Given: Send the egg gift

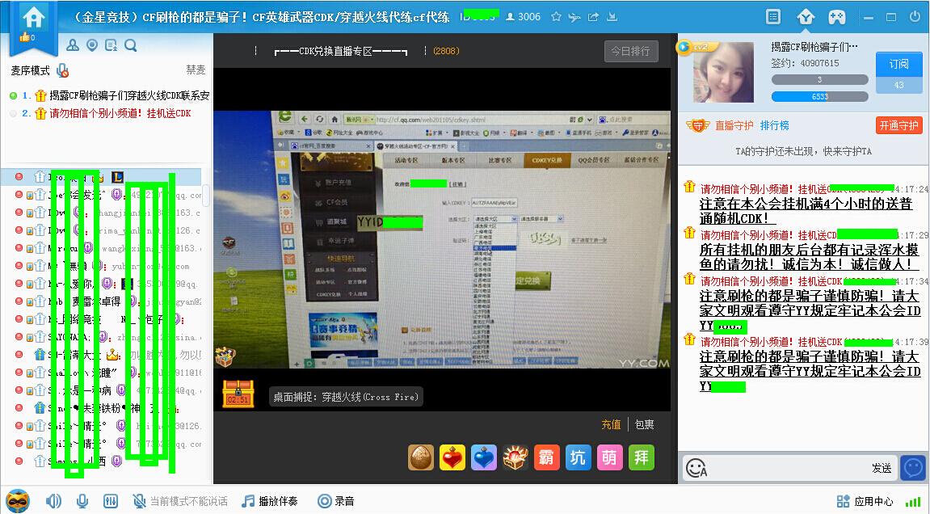Looking at the screenshot, I should [420, 457].
